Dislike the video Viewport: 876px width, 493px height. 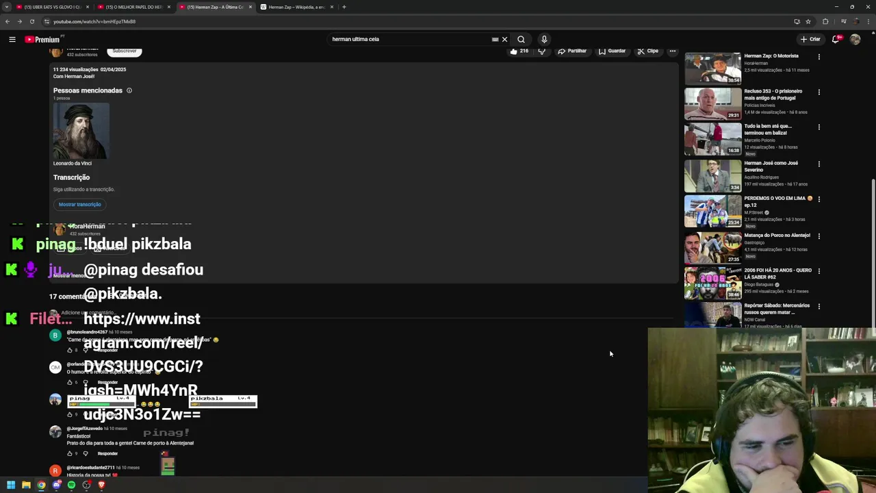click(541, 51)
